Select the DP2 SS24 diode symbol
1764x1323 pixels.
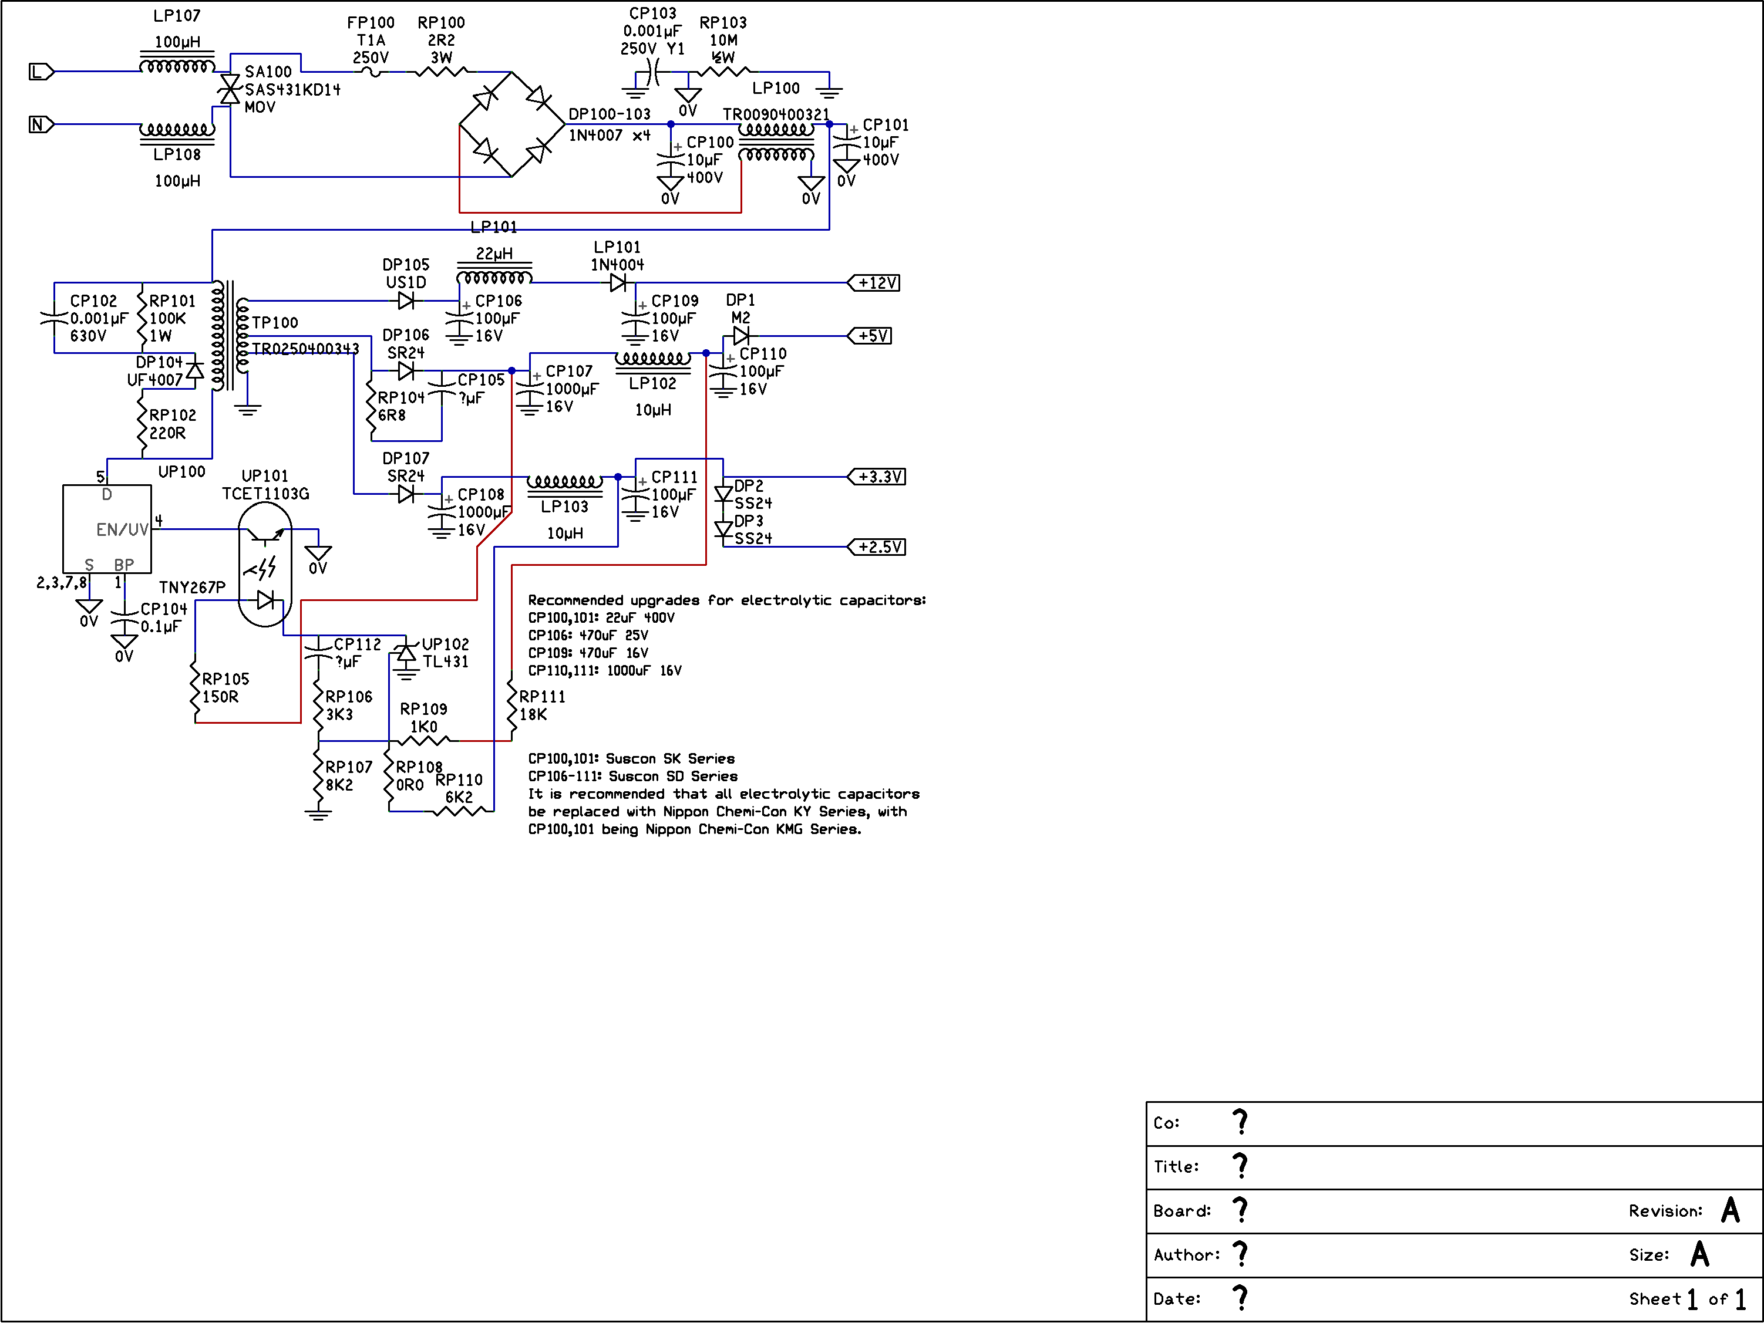click(x=723, y=494)
